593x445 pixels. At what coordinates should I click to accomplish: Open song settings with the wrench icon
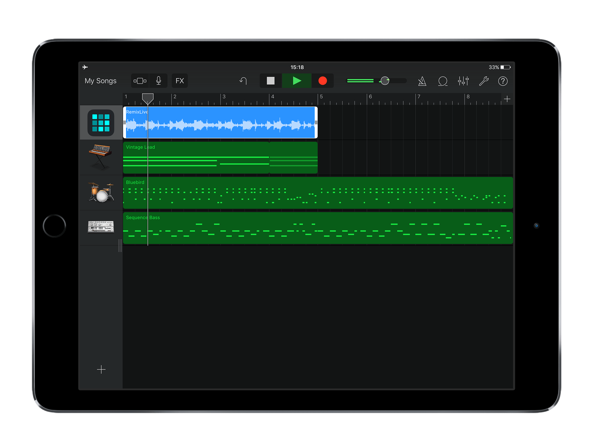pos(484,81)
